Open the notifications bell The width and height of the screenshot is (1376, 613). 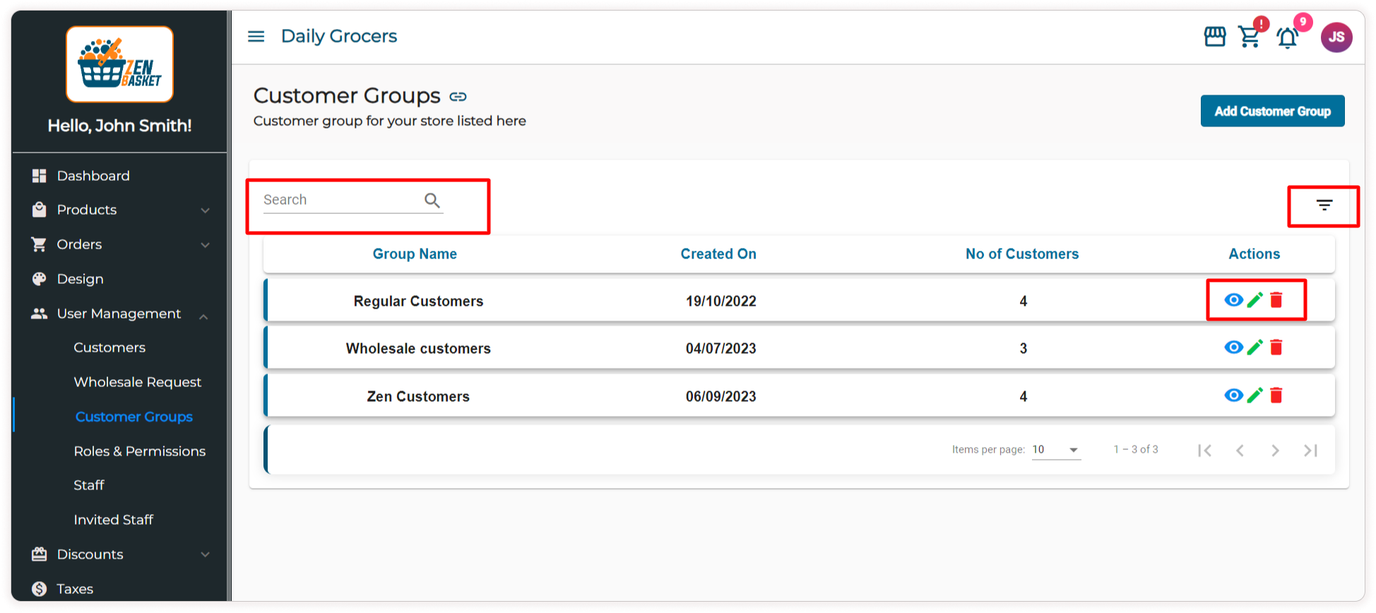[1287, 38]
